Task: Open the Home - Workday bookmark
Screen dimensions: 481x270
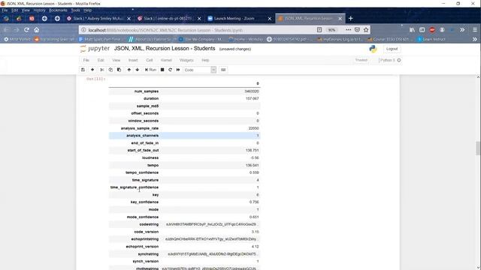Action: (246, 39)
